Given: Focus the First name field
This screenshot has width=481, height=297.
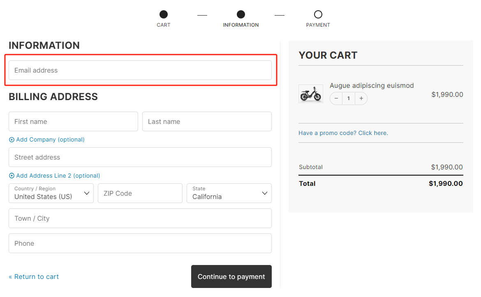Looking at the screenshot, I should pyautogui.click(x=73, y=121).
